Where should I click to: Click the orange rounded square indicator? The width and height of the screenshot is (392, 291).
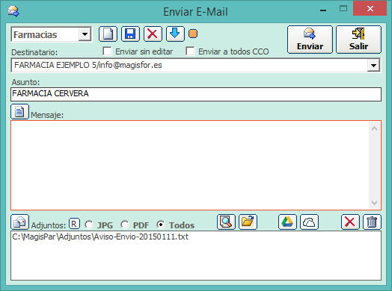[x=193, y=34]
